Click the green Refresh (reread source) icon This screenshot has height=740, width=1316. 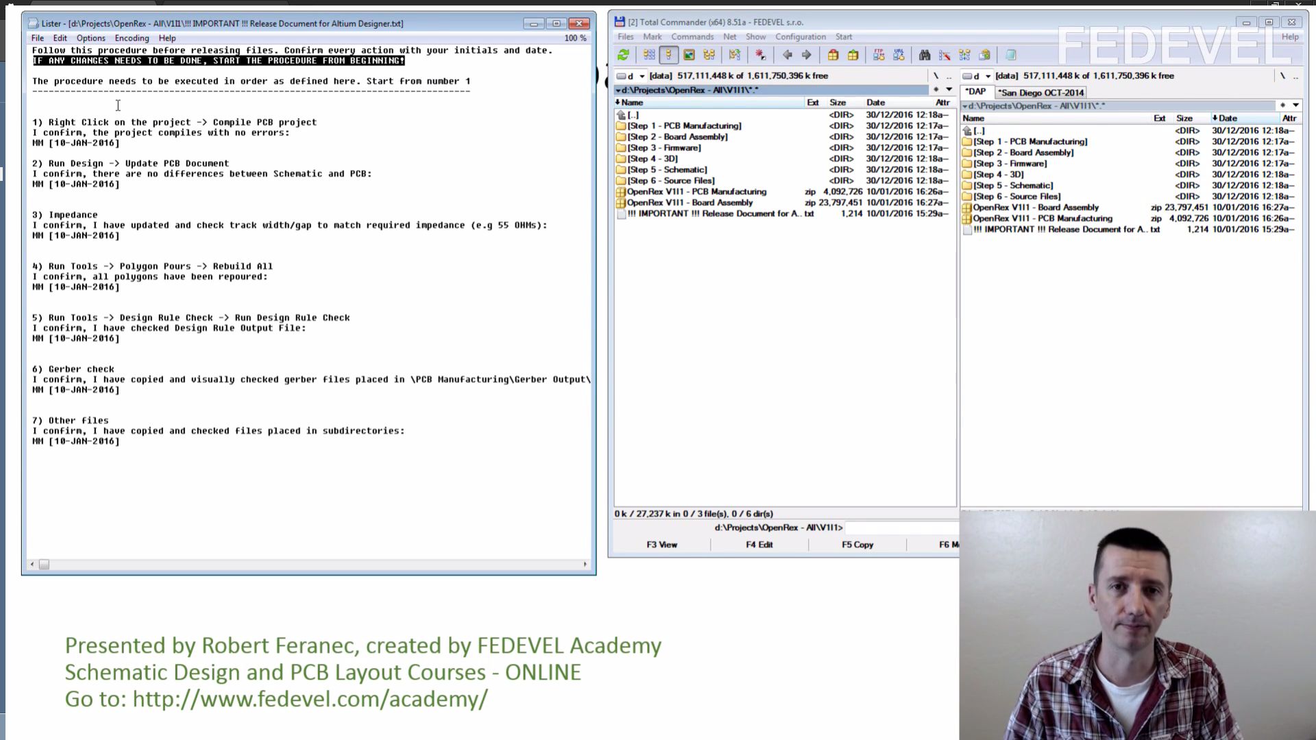[623, 55]
